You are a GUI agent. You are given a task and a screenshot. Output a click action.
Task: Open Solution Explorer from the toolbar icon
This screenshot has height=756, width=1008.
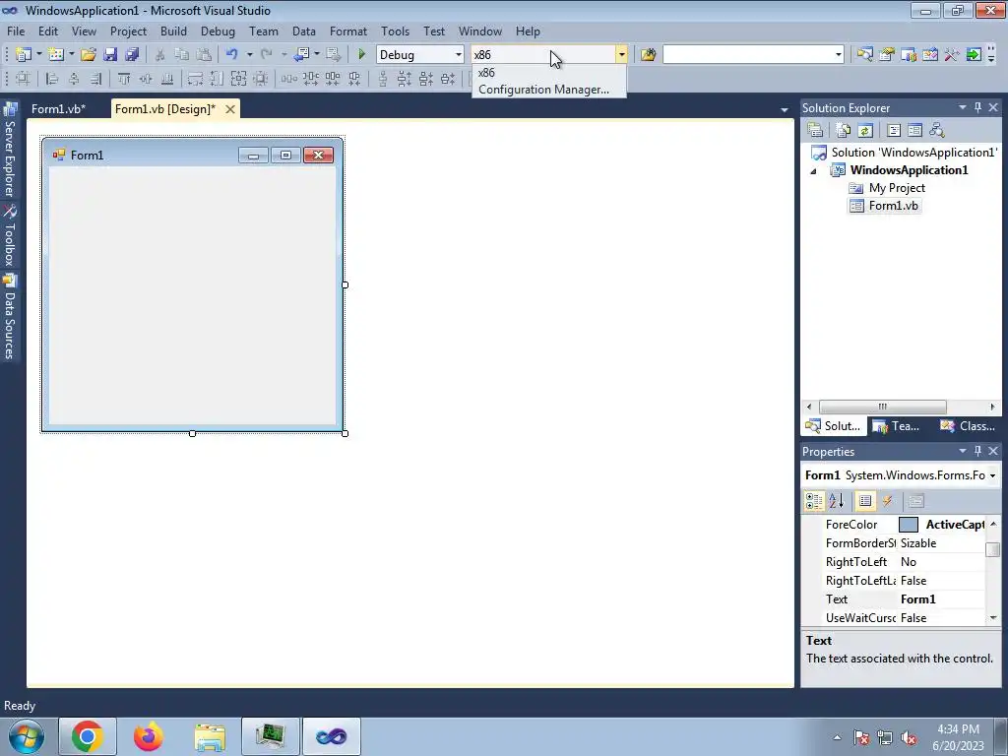[864, 55]
